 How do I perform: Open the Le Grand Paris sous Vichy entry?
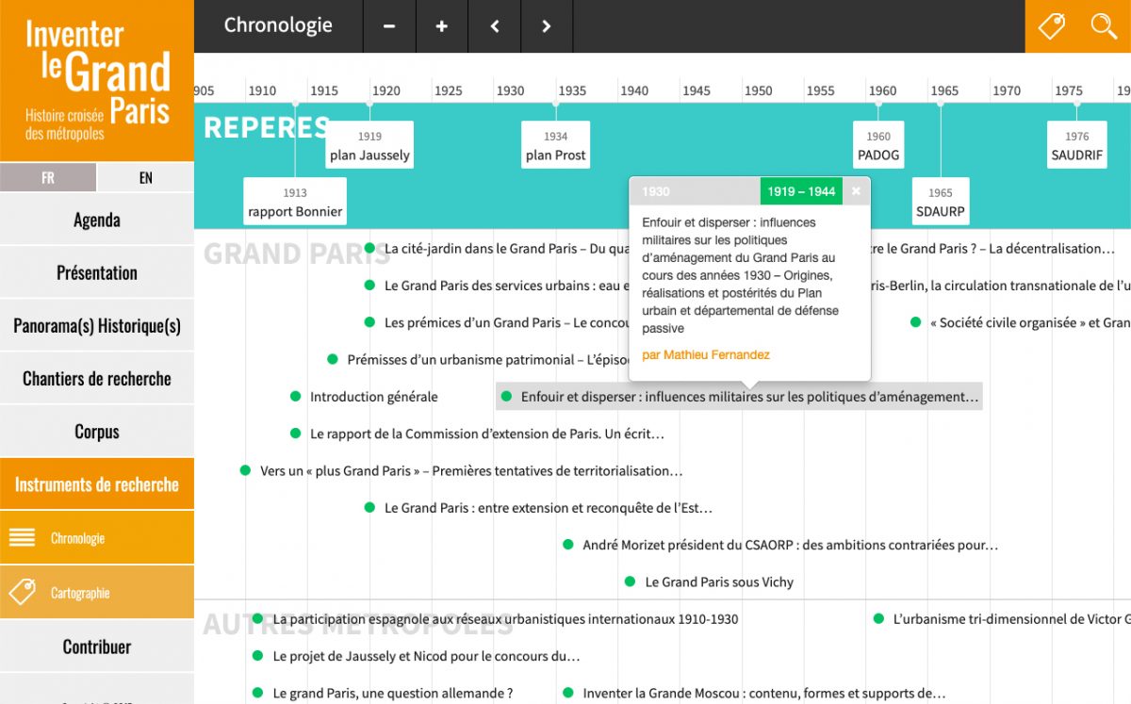coord(718,582)
